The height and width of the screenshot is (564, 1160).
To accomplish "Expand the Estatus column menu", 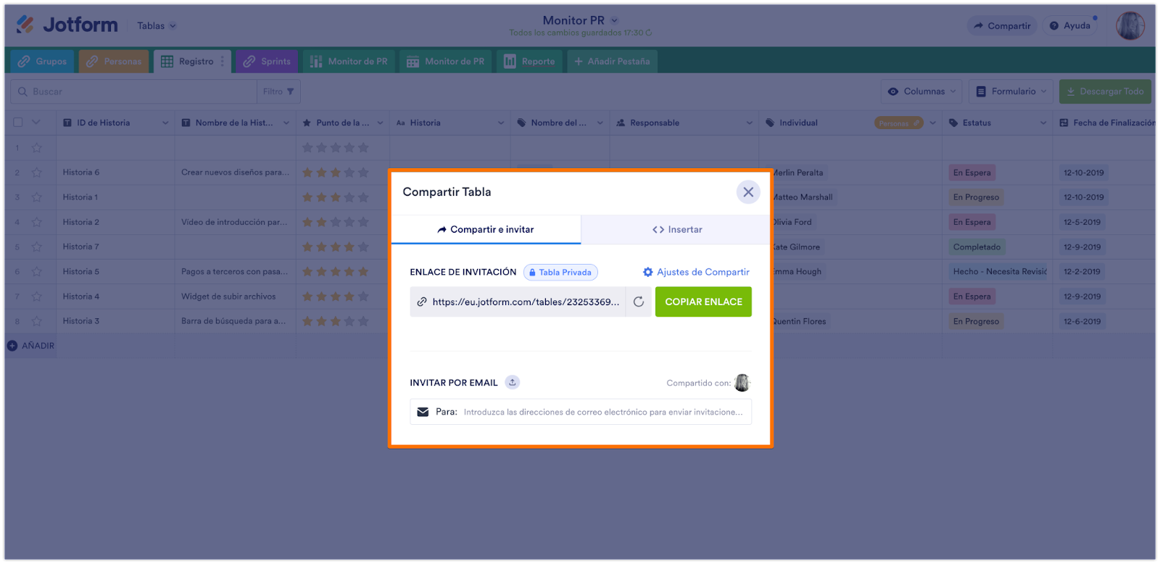I will (1043, 123).
